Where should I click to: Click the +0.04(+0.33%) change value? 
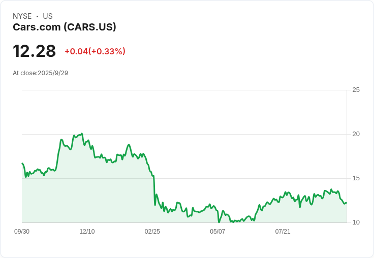95,51
